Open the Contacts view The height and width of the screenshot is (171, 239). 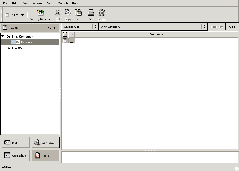coord(46,142)
